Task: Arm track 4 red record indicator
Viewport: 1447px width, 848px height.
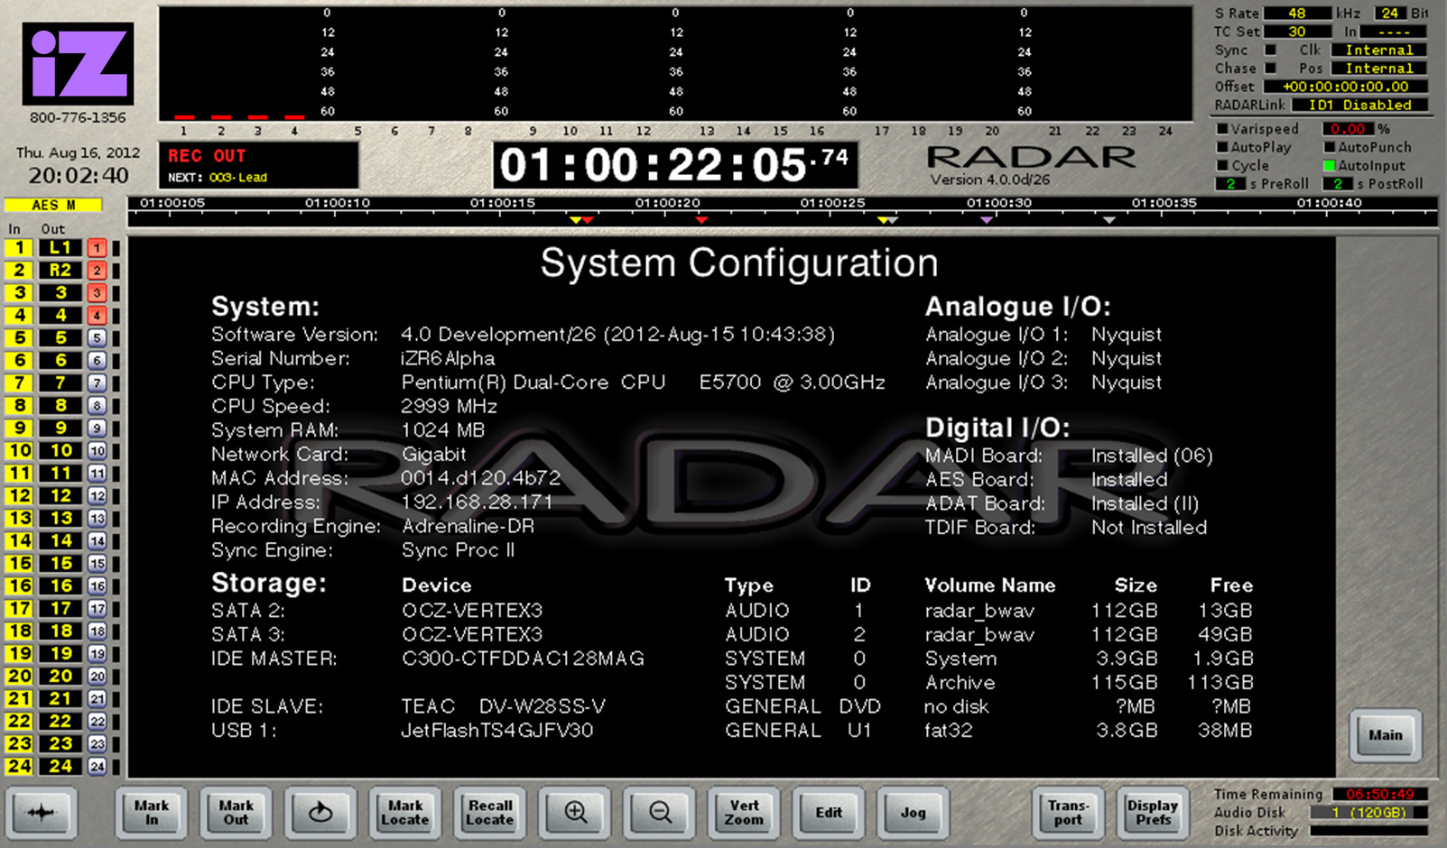Action: (x=97, y=315)
